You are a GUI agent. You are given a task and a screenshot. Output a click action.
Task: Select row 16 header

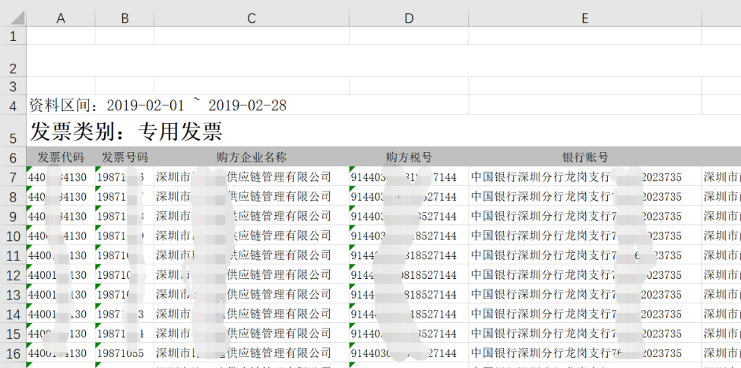(x=13, y=353)
